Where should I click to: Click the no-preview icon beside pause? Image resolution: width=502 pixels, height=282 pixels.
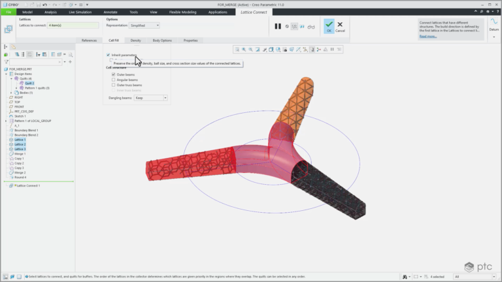point(287,27)
